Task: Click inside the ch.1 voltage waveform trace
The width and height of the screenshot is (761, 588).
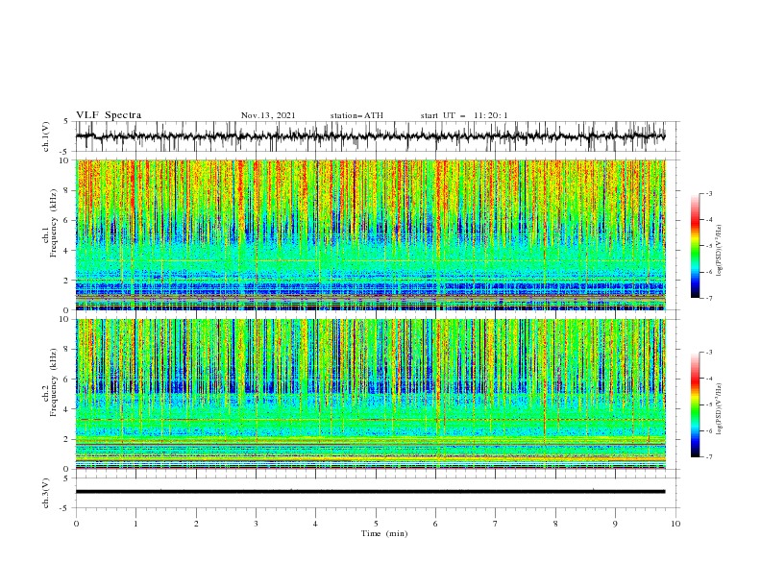Action: 370,136
